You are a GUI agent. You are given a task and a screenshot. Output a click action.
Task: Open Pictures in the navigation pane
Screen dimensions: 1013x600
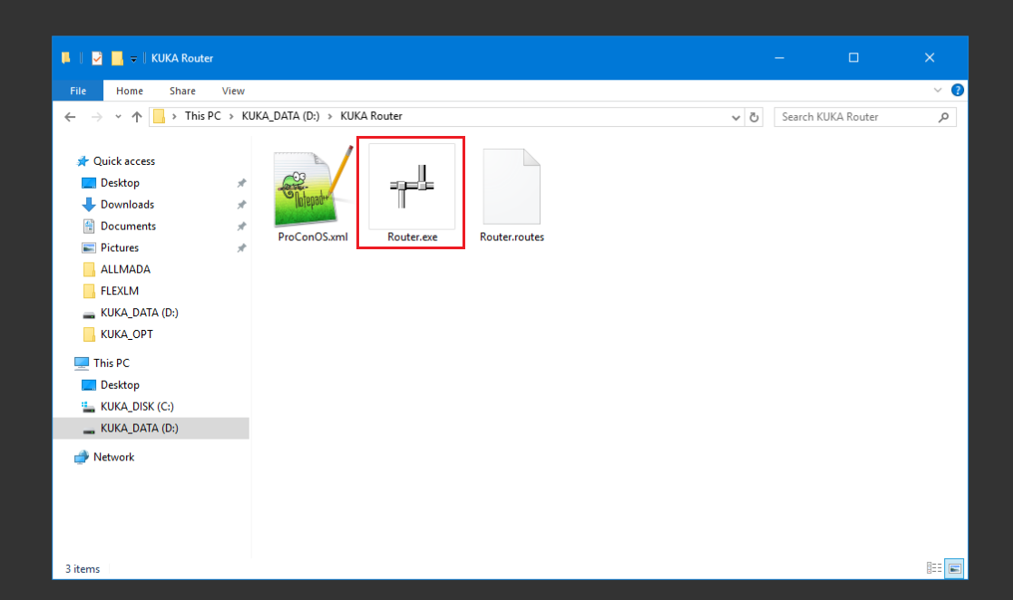click(x=120, y=247)
